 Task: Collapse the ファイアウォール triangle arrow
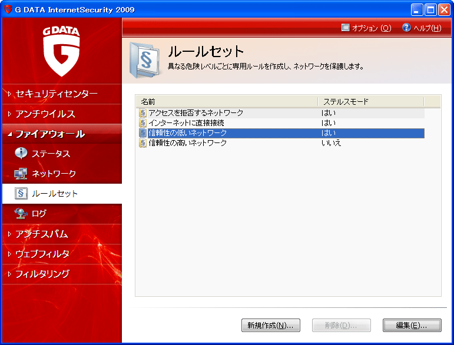coord(10,134)
